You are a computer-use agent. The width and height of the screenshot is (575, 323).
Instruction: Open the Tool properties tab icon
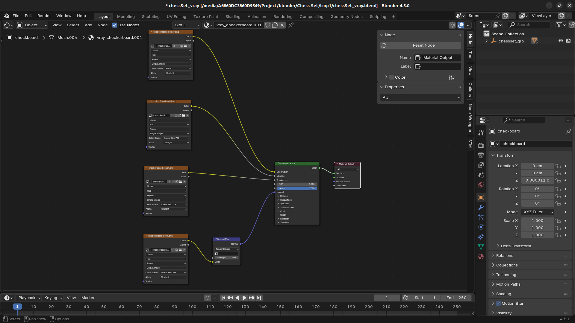(481, 133)
